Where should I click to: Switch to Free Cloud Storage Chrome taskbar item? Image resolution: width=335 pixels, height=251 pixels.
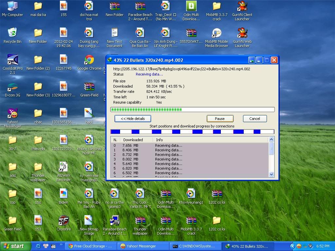click(90, 246)
